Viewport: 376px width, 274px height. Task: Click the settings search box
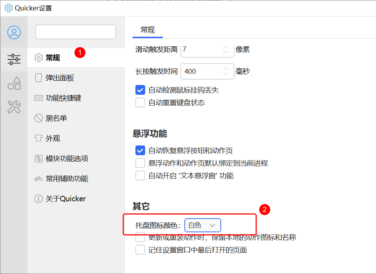click(76, 32)
